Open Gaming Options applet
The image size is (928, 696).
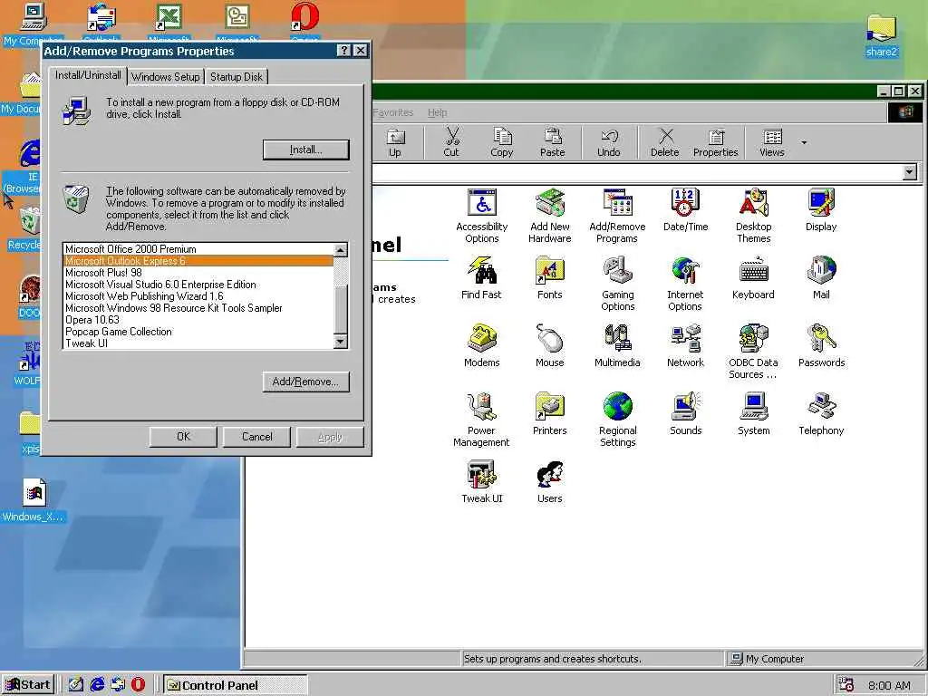[x=618, y=284]
